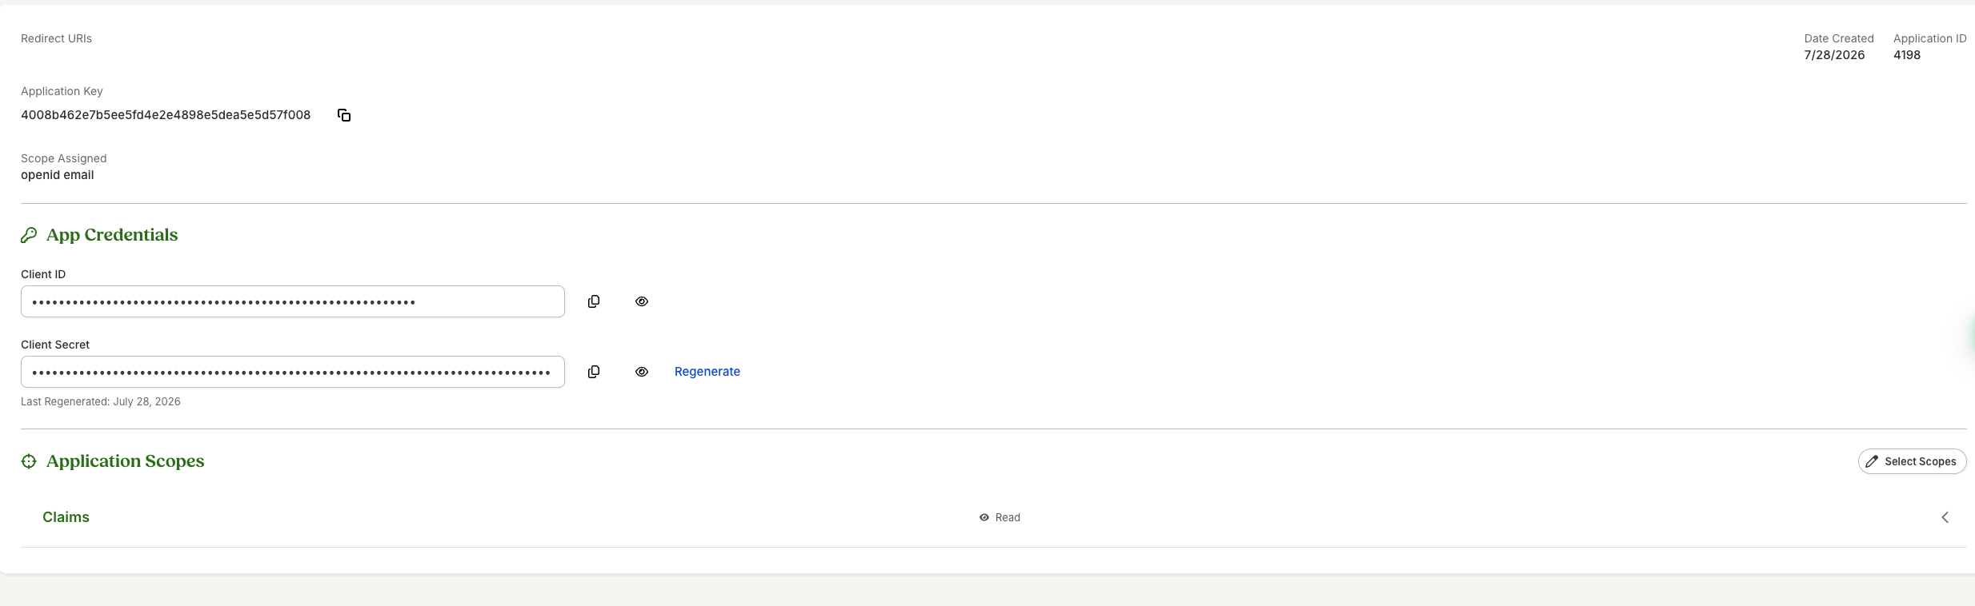Click the Regenerate link for Client Secret

[x=707, y=372]
